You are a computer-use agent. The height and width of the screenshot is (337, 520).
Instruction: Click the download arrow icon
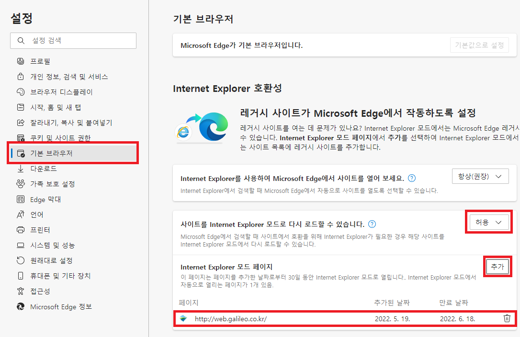click(20, 168)
